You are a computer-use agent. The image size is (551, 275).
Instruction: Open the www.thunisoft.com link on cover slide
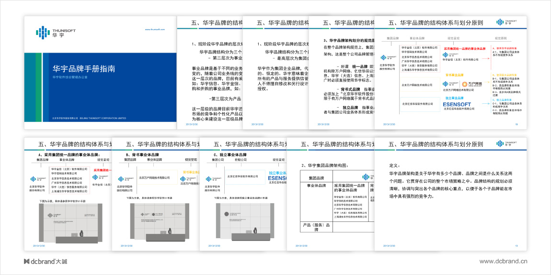pyautogui.click(x=155, y=30)
